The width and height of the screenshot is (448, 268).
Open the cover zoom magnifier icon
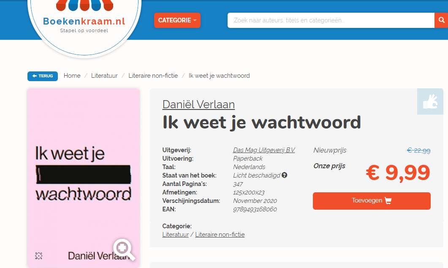coord(124,249)
